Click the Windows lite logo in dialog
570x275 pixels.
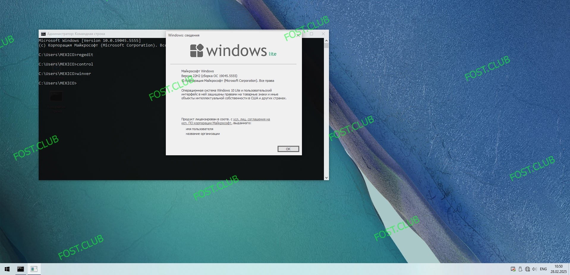pyautogui.click(x=233, y=51)
